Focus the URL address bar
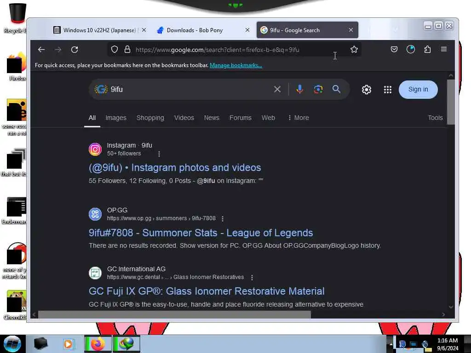 233,50
